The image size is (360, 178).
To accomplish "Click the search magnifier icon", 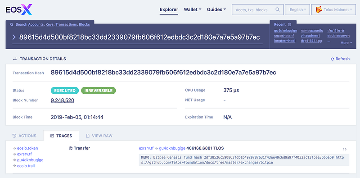I will 278,9.
